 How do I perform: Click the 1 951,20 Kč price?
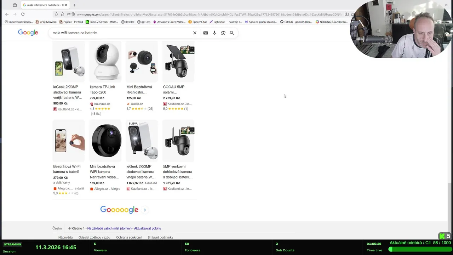pyautogui.click(x=172, y=183)
